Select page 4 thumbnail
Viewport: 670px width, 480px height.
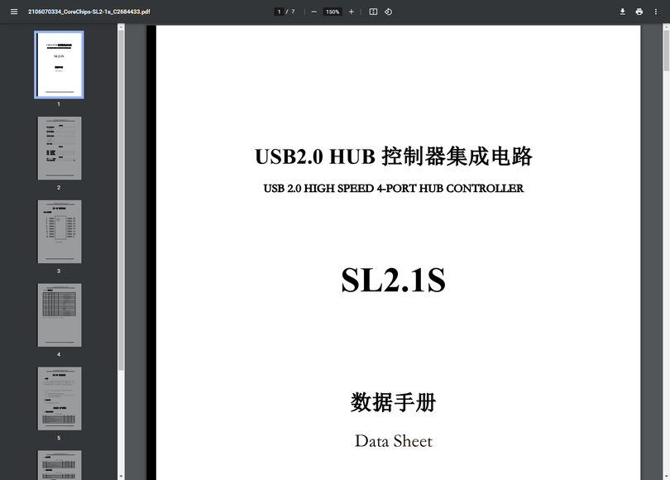coord(60,315)
